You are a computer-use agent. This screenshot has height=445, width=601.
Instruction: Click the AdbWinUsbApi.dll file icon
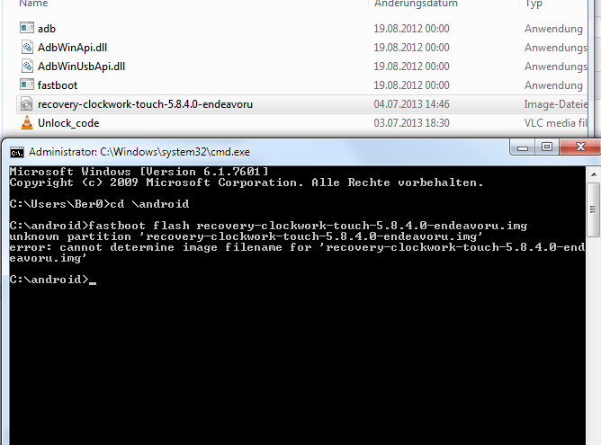(x=26, y=66)
